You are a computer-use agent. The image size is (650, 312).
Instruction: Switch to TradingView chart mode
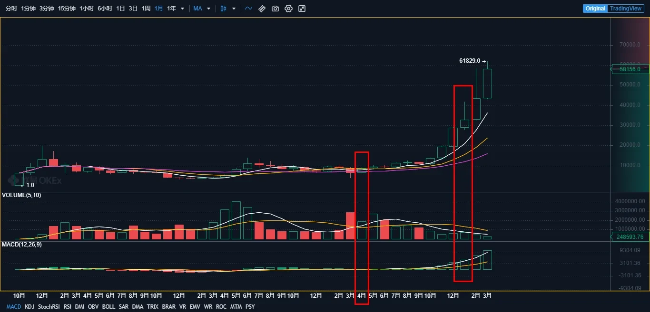[626, 9]
